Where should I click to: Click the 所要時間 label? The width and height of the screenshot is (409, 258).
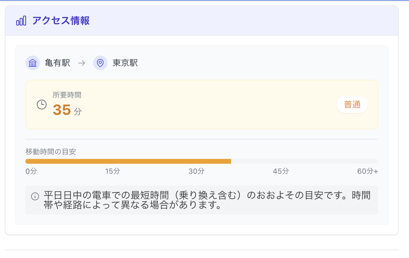pyautogui.click(x=67, y=95)
